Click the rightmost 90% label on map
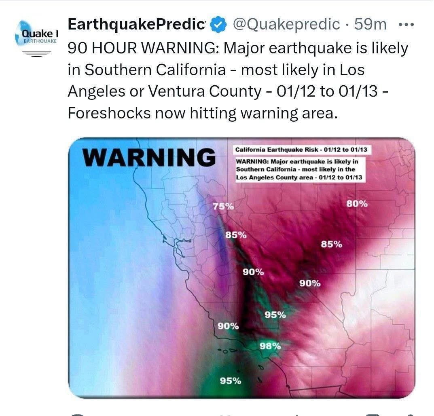434x416 pixels. click(310, 283)
